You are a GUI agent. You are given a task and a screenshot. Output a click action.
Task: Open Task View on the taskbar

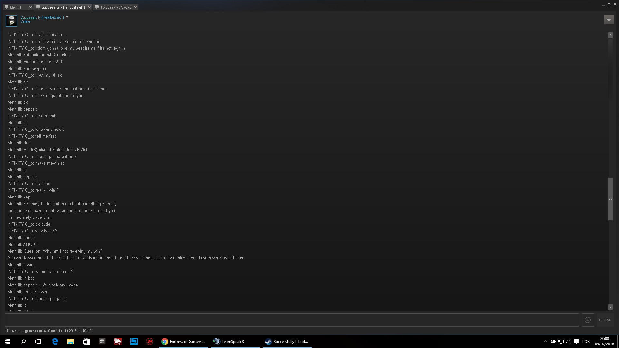(39, 342)
